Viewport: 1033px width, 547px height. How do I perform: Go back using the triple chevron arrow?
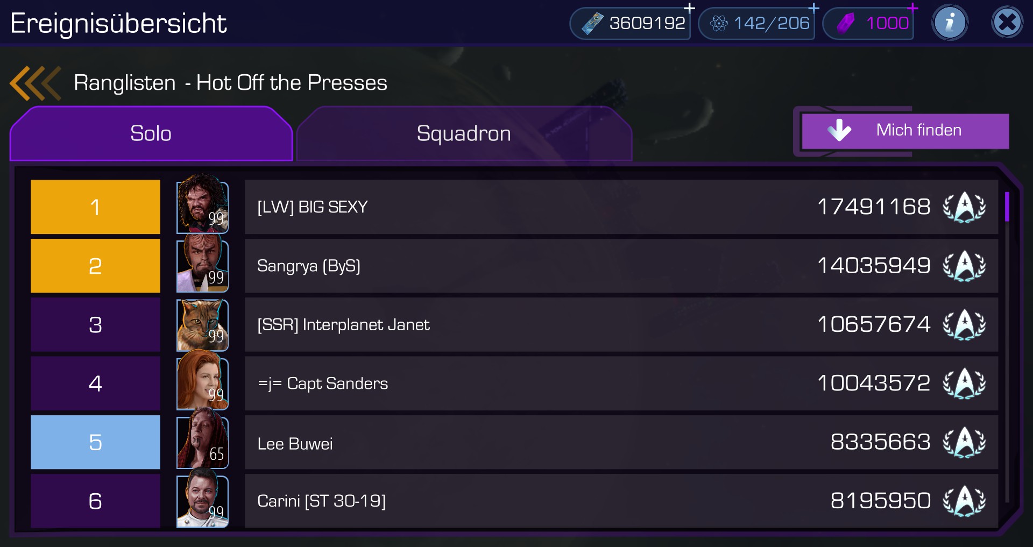[36, 83]
